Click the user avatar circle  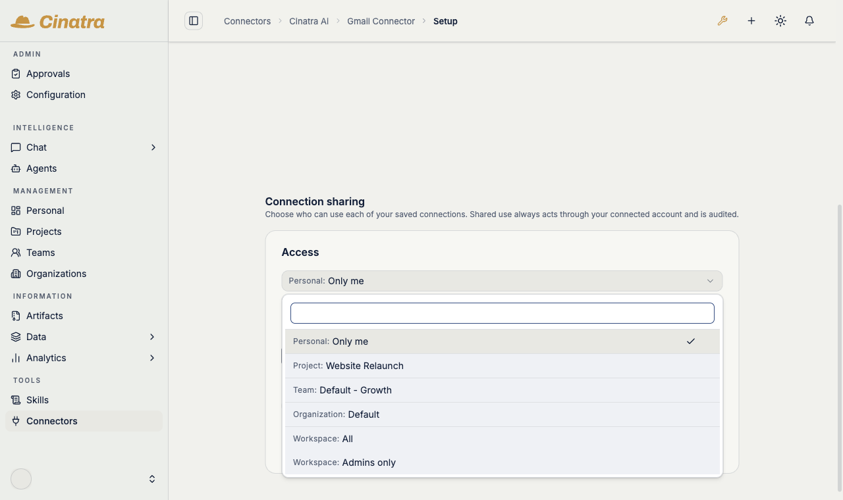(21, 479)
